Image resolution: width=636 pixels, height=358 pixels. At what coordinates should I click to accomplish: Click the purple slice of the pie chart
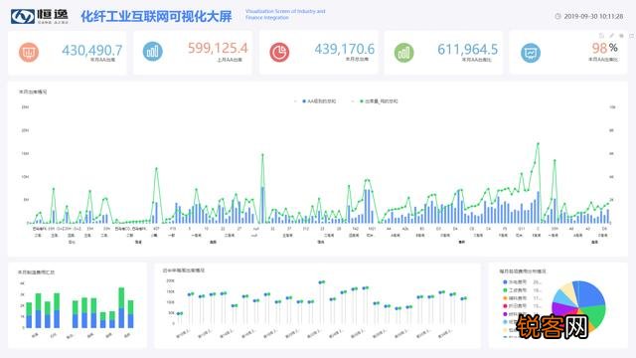pos(561,309)
